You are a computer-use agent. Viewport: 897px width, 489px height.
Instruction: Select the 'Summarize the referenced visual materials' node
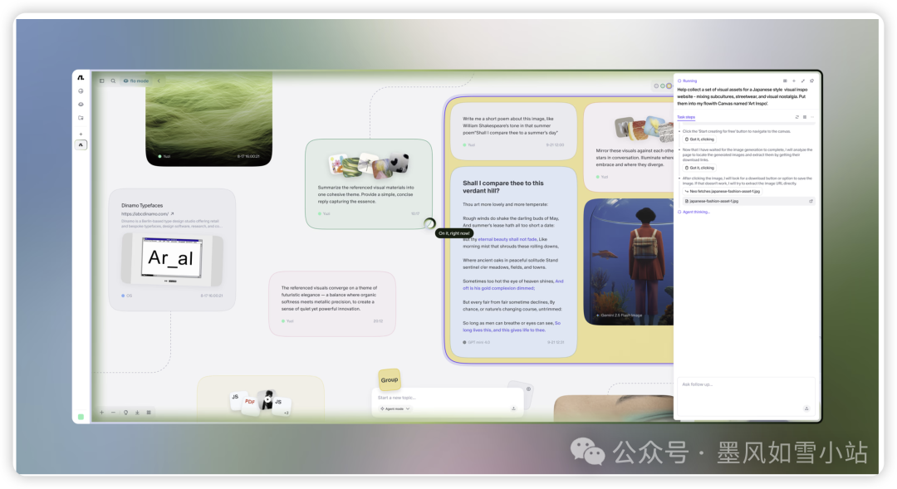pyautogui.click(x=369, y=183)
